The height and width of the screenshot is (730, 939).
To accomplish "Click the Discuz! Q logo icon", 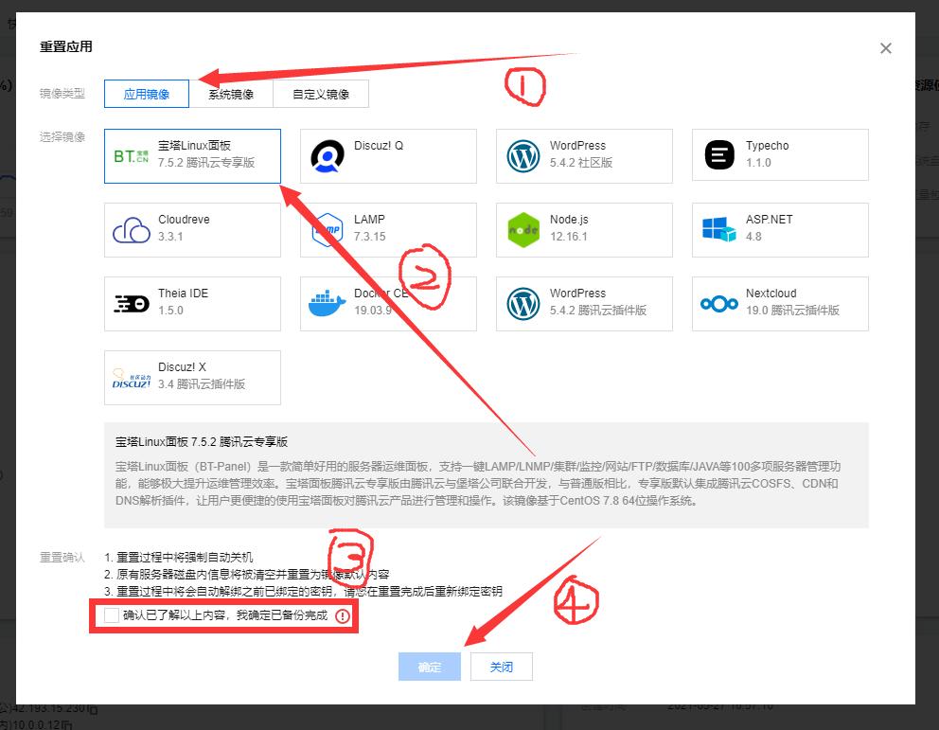I will point(328,156).
